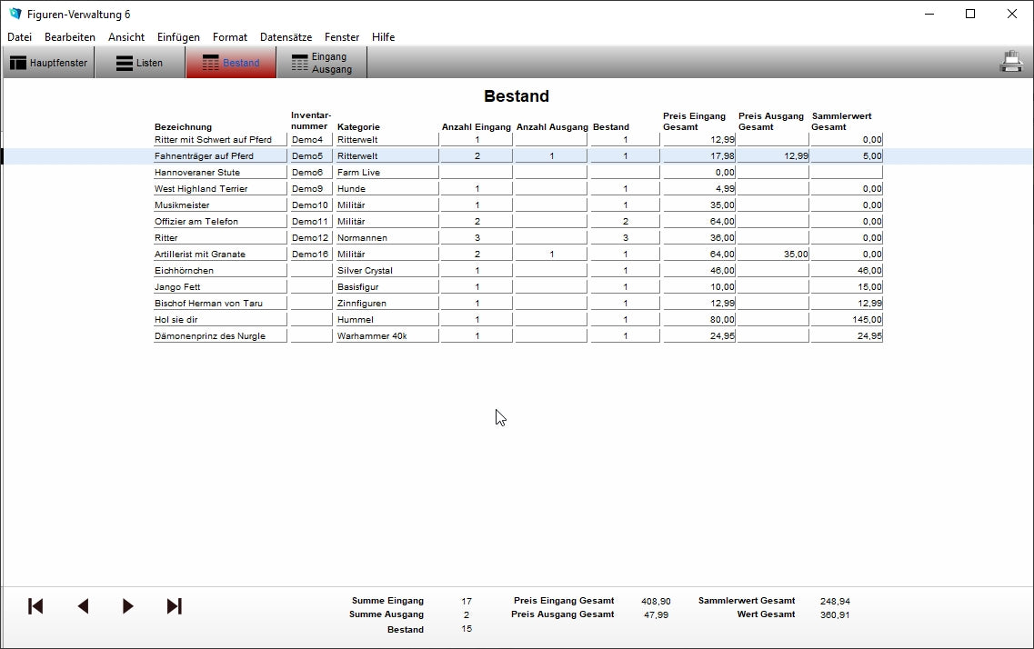Screen dimensions: 1034x649
Task: Select the Bestand tab
Action: 231,63
